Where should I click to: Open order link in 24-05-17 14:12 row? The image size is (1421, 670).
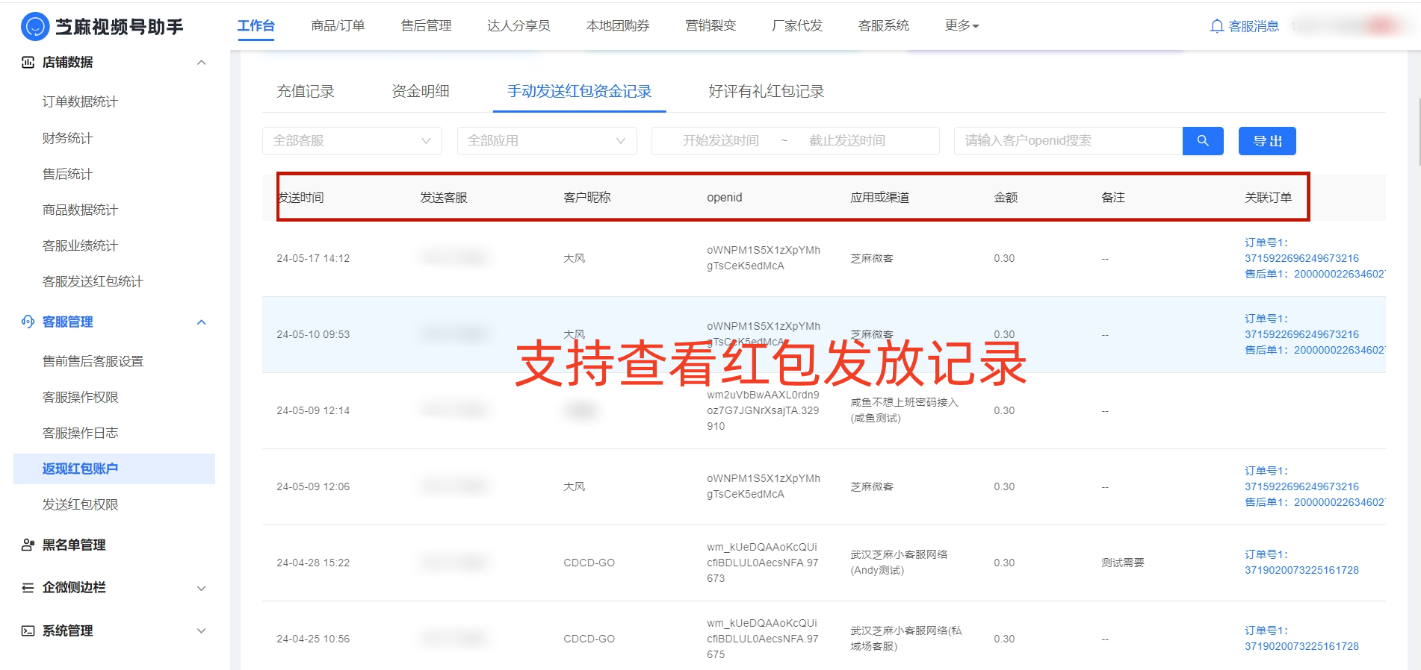click(1301, 258)
